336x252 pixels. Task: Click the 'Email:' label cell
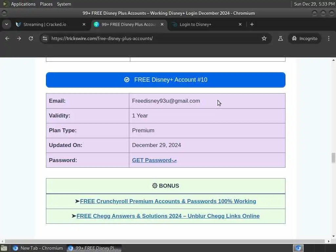click(87, 101)
